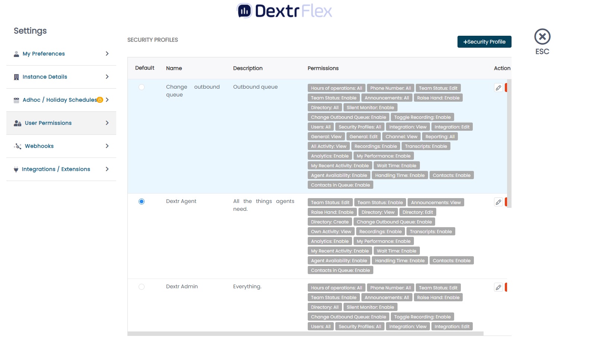Set Dextr Admin as default profile
Image resolution: width=592 pixels, height=343 pixels.
[142, 287]
